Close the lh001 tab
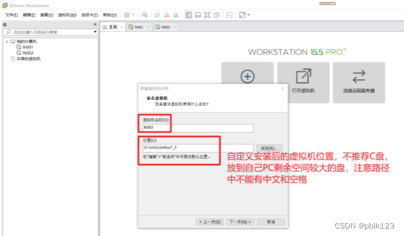The width and height of the screenshot is (404, 236). pos(148,27)
